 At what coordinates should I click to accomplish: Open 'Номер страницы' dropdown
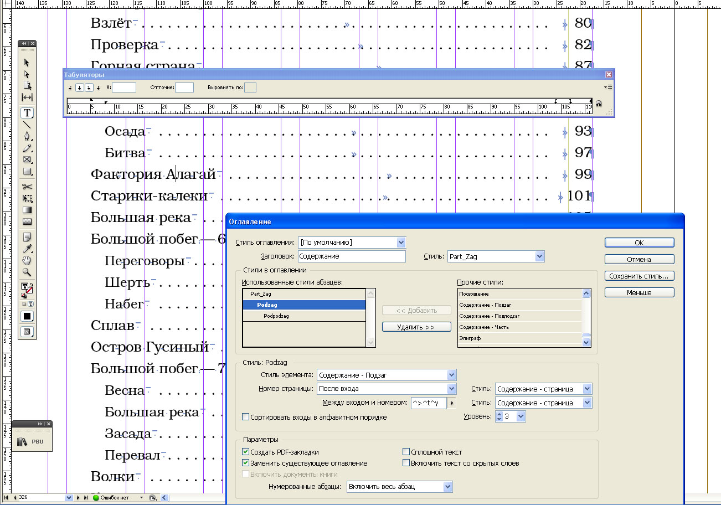(451, 389)
